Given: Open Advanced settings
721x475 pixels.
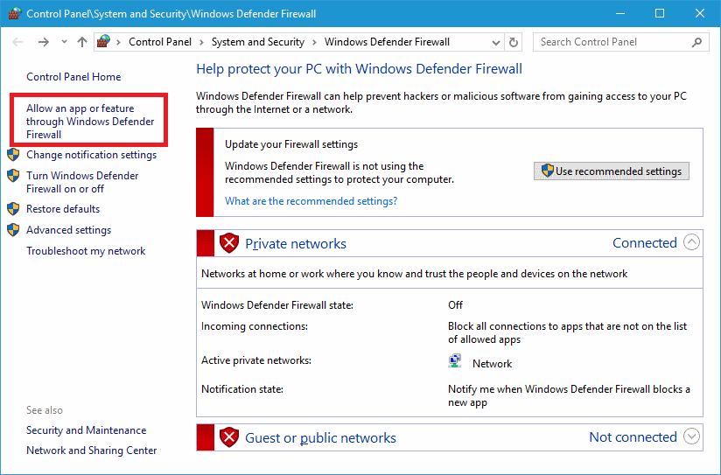Looking at the screenshot, I should (x=68, y=230).
